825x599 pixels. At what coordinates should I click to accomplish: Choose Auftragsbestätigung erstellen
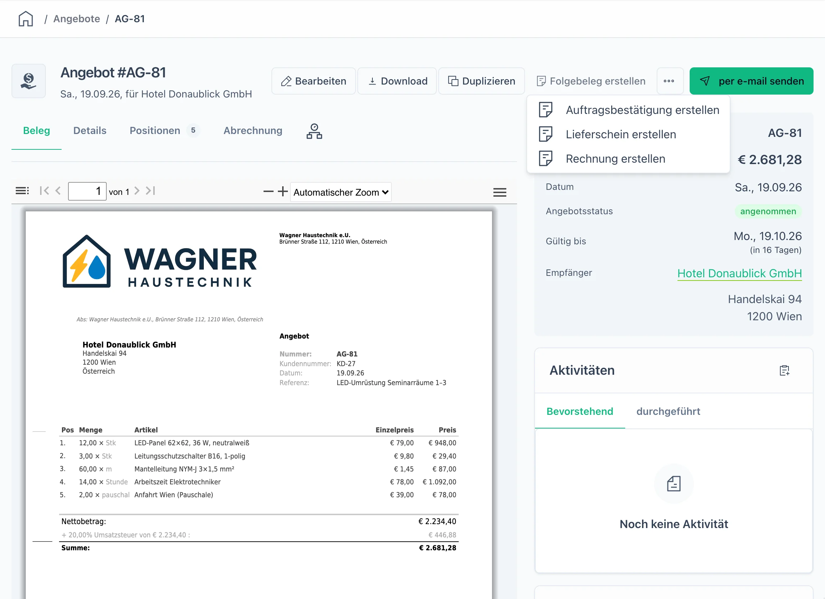[x=628, y=110]
